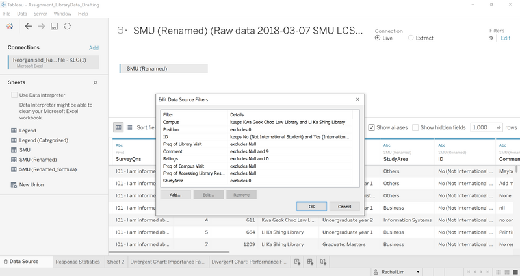Click the Reorganised_Ra... file connection
520x276 pixels.
click(53, 62)
